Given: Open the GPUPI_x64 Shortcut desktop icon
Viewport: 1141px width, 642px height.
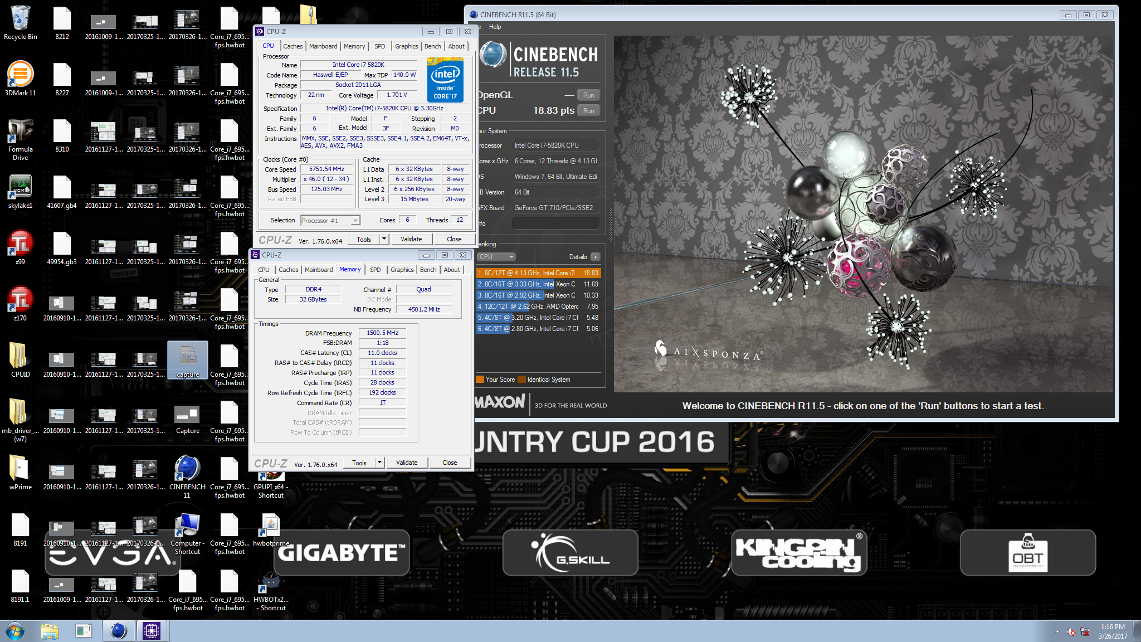Looking at the screenshot, I should pos(271,485).
